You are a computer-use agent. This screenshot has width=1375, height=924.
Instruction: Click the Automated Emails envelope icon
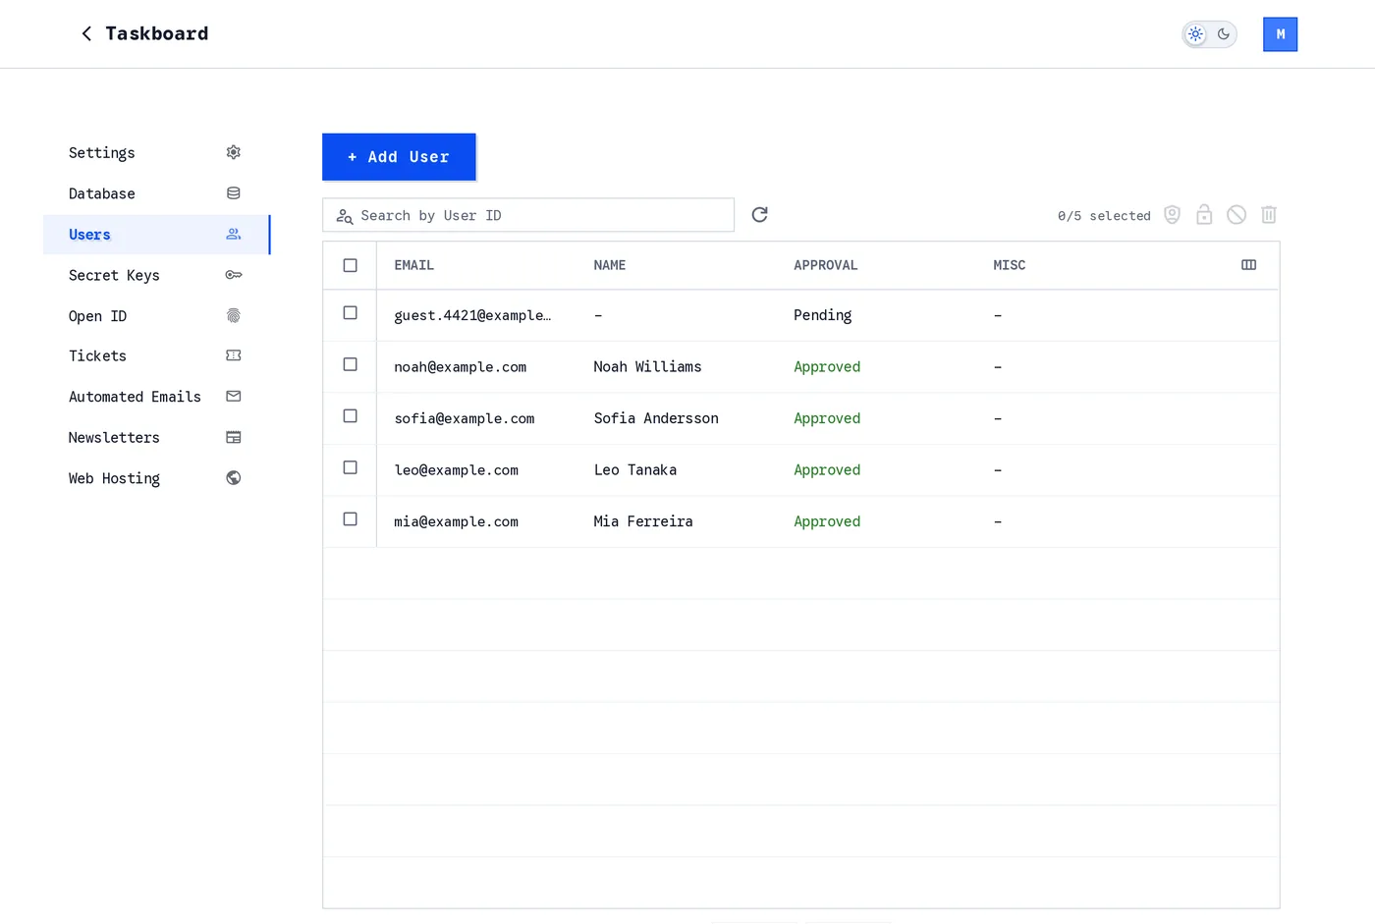[x=234, y=397]
